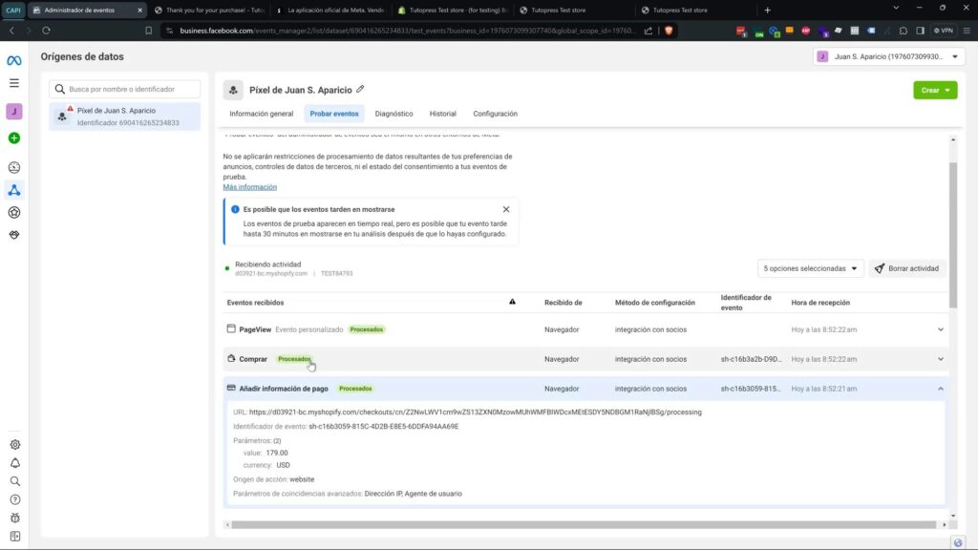Open the Crear dropdown button

935,90
